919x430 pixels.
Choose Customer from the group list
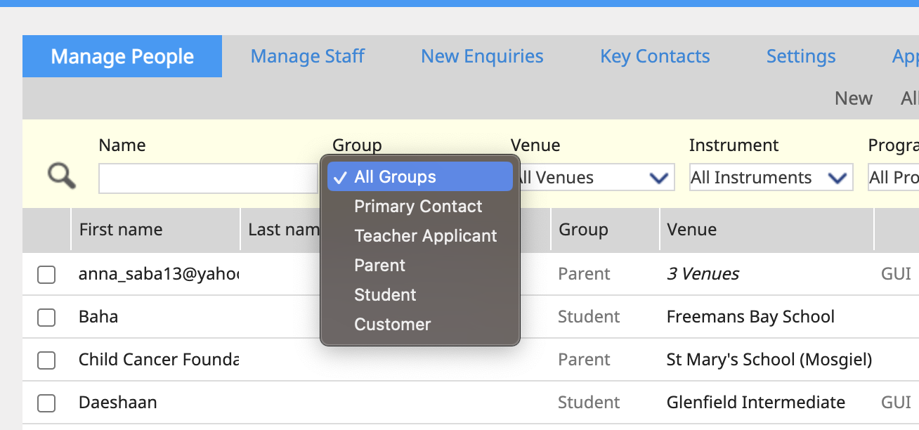[x=392, y=325]
